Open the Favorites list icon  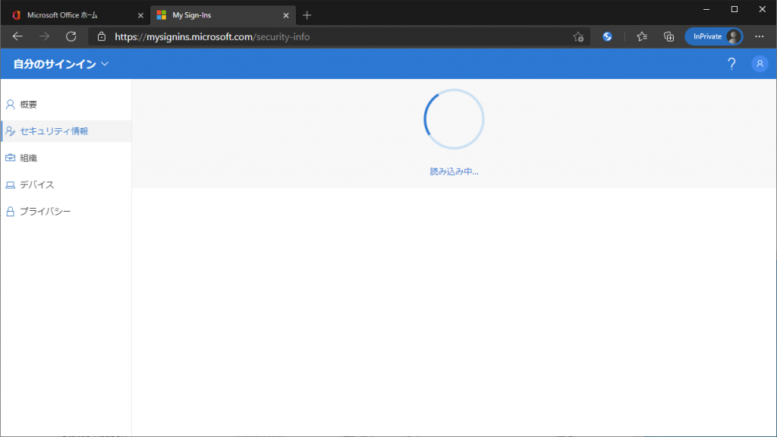(x=642, y=36)
